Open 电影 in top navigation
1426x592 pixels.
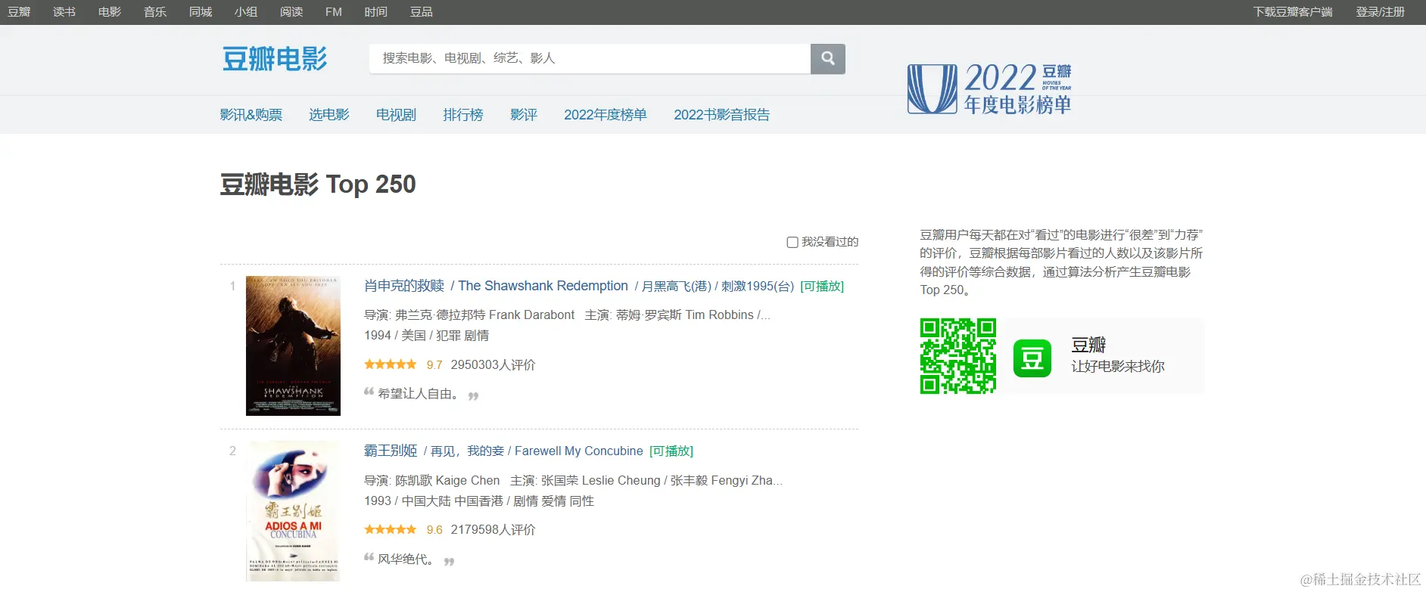(x=110, y=12)
